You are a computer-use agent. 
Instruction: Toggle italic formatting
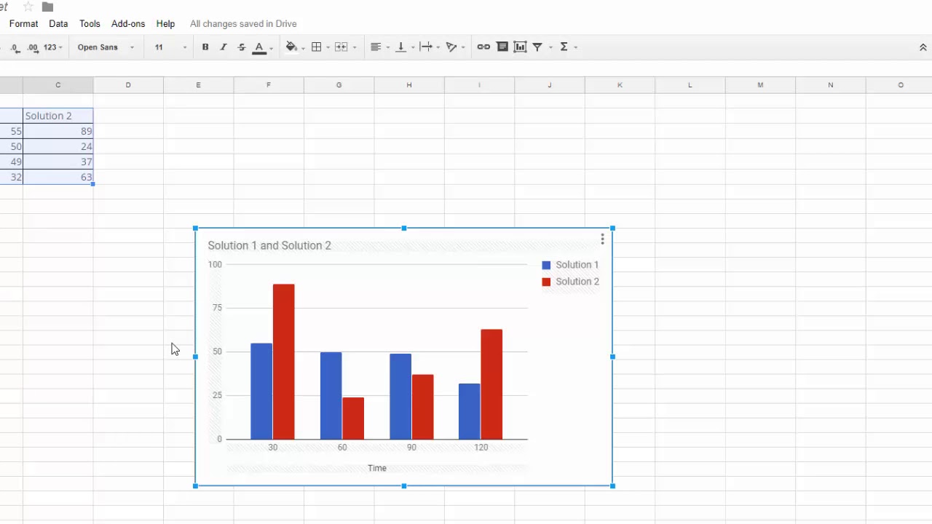[x=224, y=47]
